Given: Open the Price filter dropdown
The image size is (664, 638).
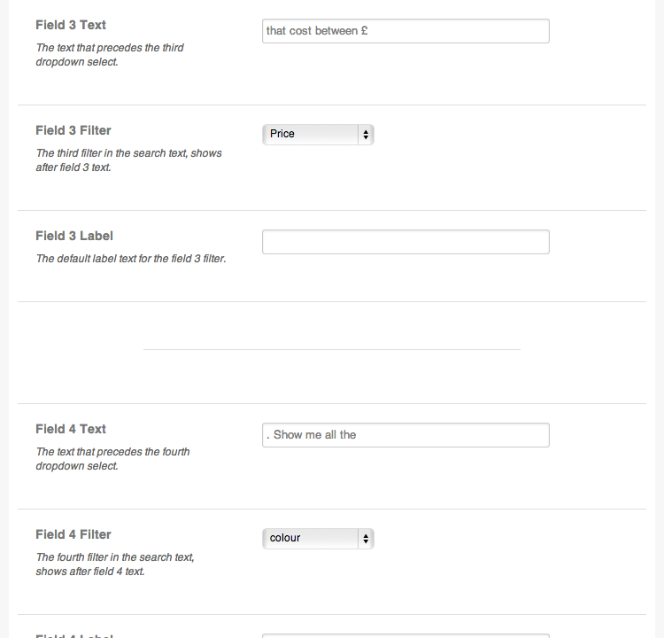Looking at the screenshot, I should click(318, 135).
